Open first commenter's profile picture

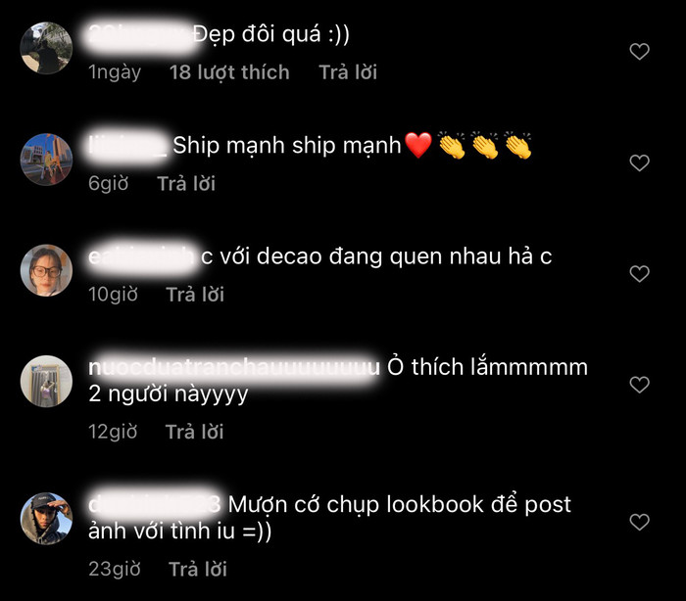pos(46,48)
